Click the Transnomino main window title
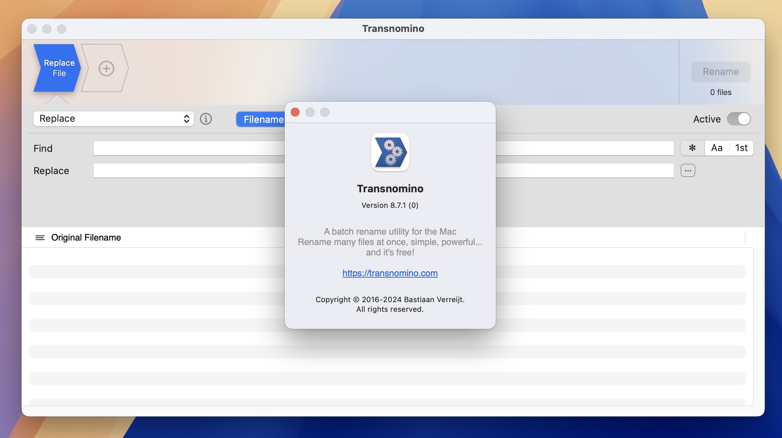The image size is (782, 438). [393, 29]
